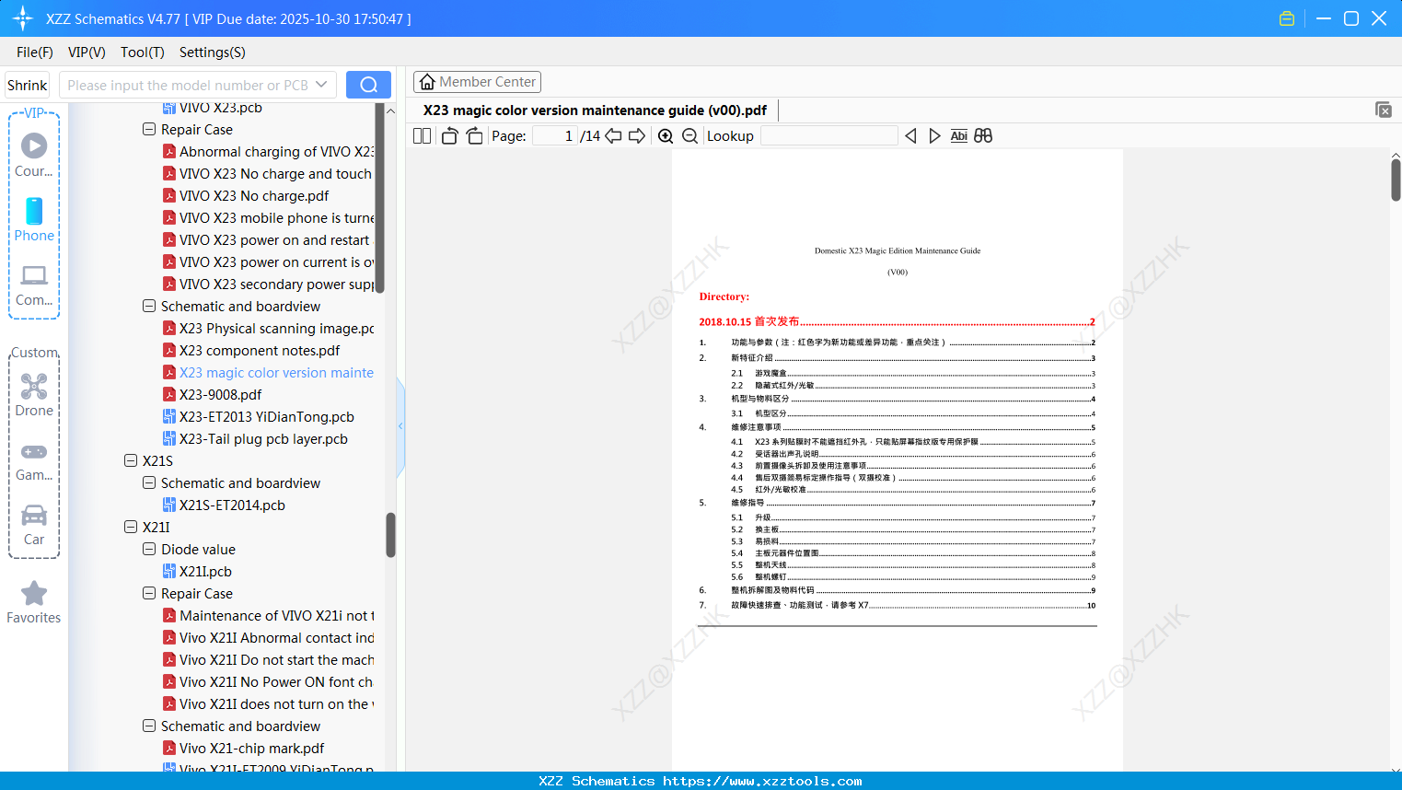Click the Shrink button

tap(27, 85)
